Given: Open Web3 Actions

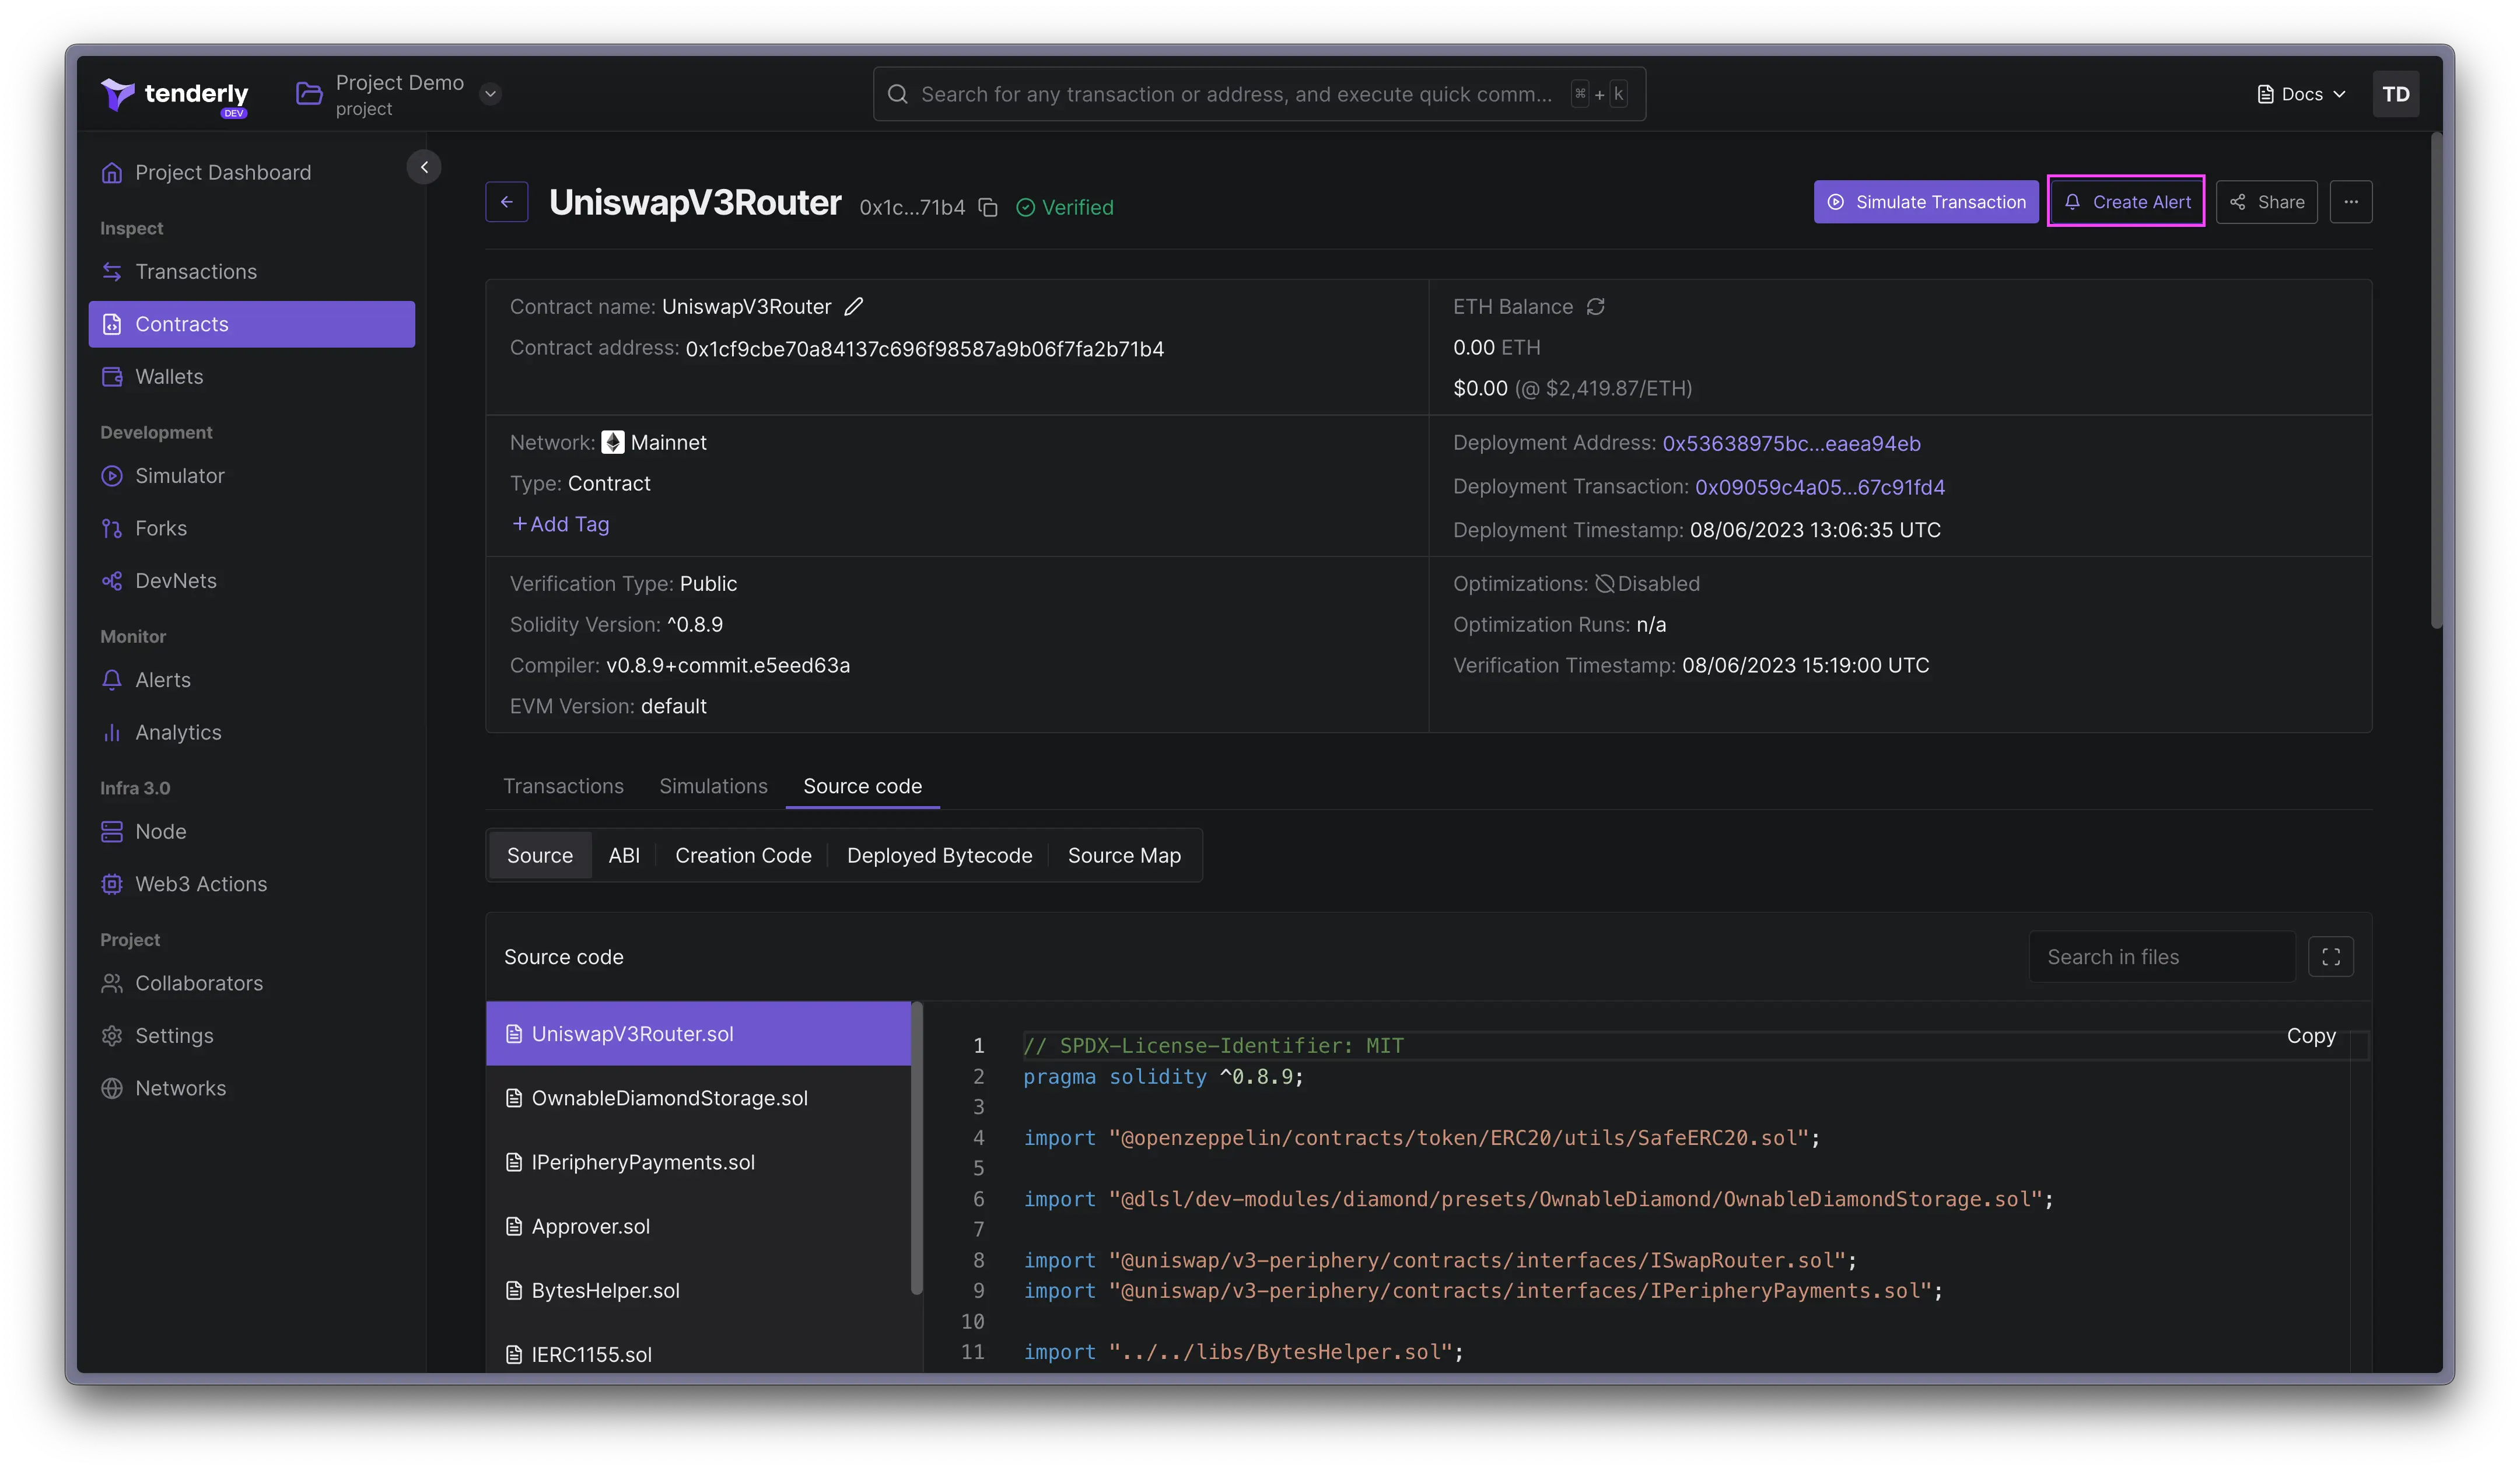Looking at the screenshot, I should click(252, 884).
